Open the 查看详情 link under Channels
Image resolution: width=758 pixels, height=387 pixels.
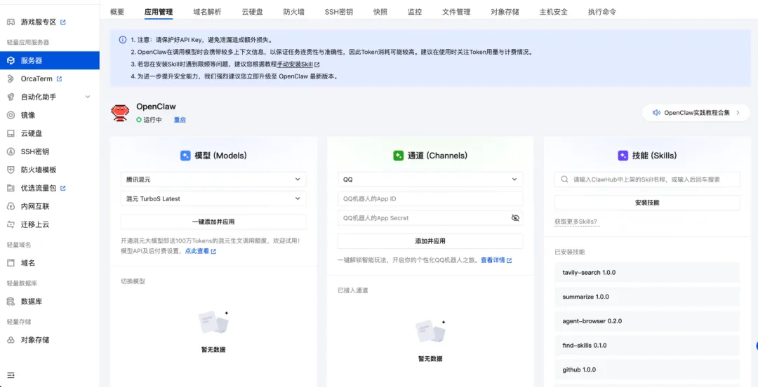click(x=493, y=260)
